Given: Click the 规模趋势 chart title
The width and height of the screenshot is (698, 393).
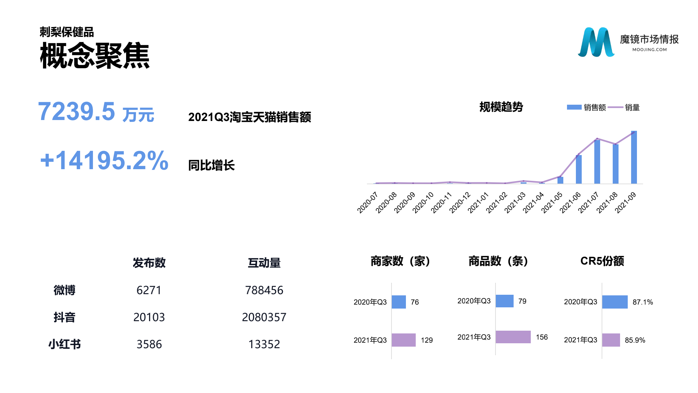Looking at the screenshot, I should (501, 107).
